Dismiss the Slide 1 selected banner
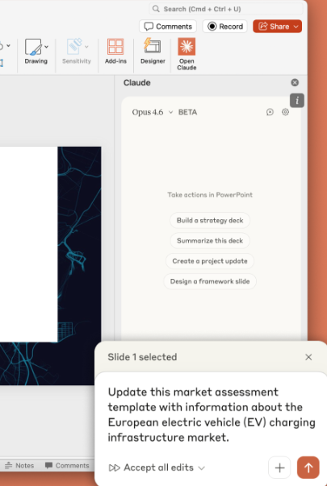327x486 pixels. (x=308, y=357)
